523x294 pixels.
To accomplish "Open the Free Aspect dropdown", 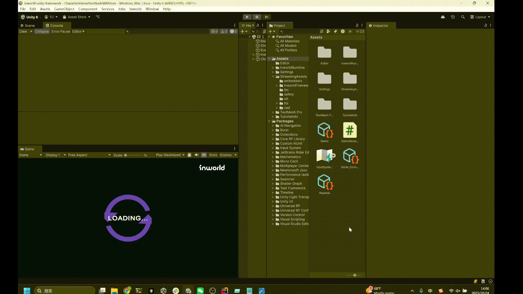I will 89,155.
